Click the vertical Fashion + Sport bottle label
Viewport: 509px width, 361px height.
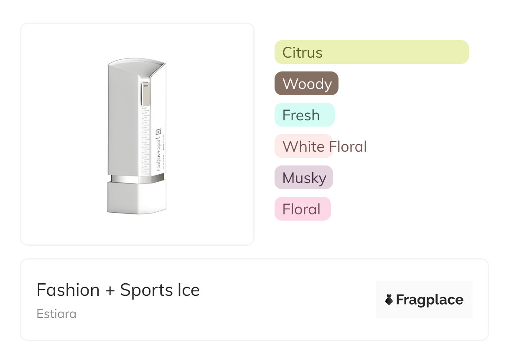(159, 148)
